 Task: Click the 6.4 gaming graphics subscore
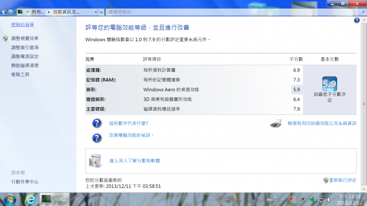(x=296, y=99)
